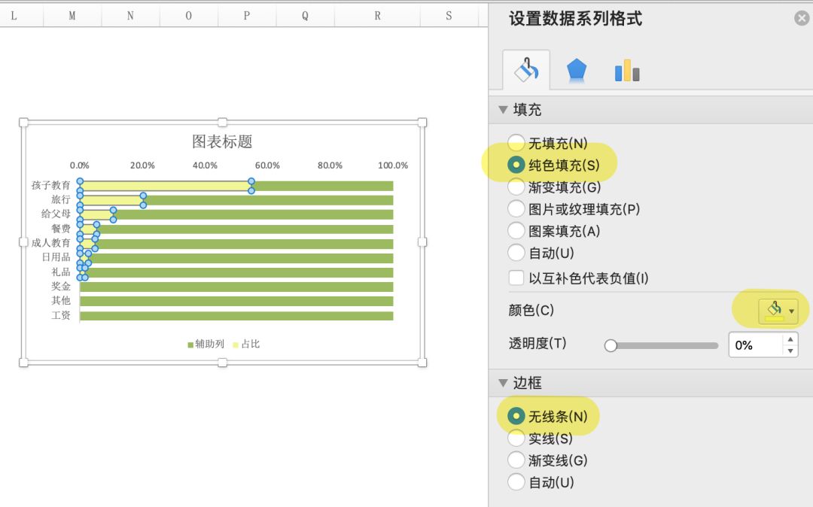The height and width of the screenshot is (507, 813).
Task: Collapse the 填充 section
Action: 502,109
